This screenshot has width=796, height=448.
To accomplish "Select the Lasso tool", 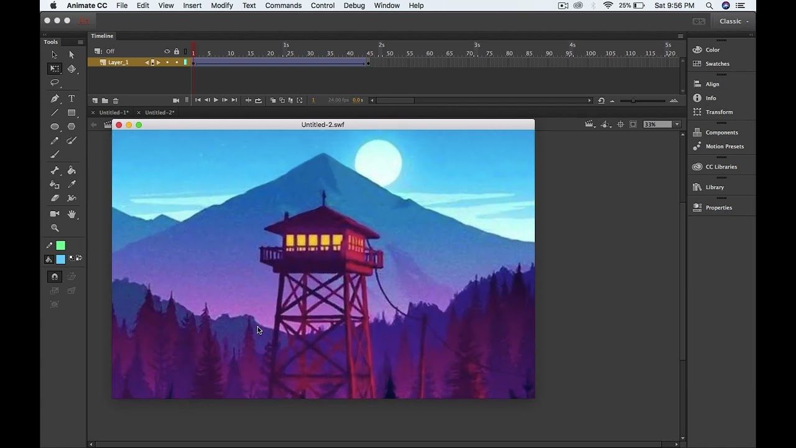I will tap(55, 83).
